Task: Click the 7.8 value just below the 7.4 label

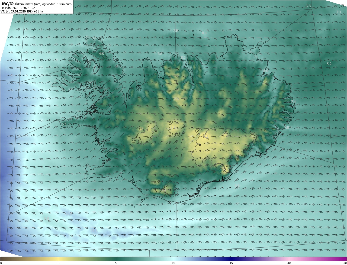Action: 287,128
